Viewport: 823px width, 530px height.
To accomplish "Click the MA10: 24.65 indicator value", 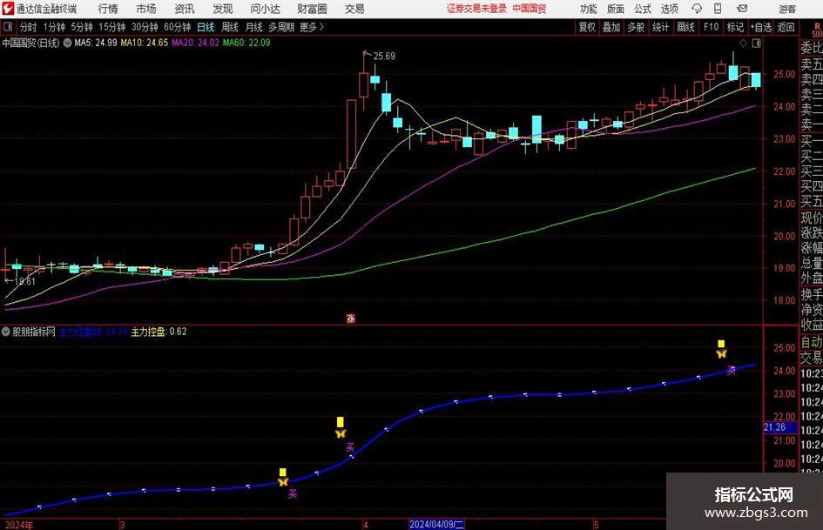I will [x=145, y=43].
